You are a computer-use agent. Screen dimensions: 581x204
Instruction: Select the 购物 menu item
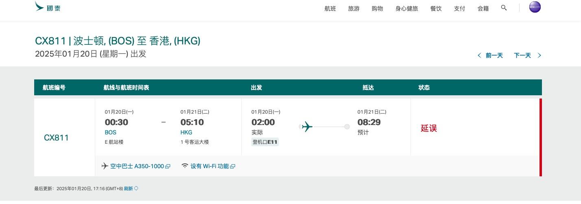coord(377,9)
